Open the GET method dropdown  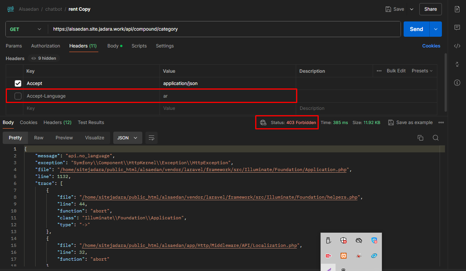point(26,29)
